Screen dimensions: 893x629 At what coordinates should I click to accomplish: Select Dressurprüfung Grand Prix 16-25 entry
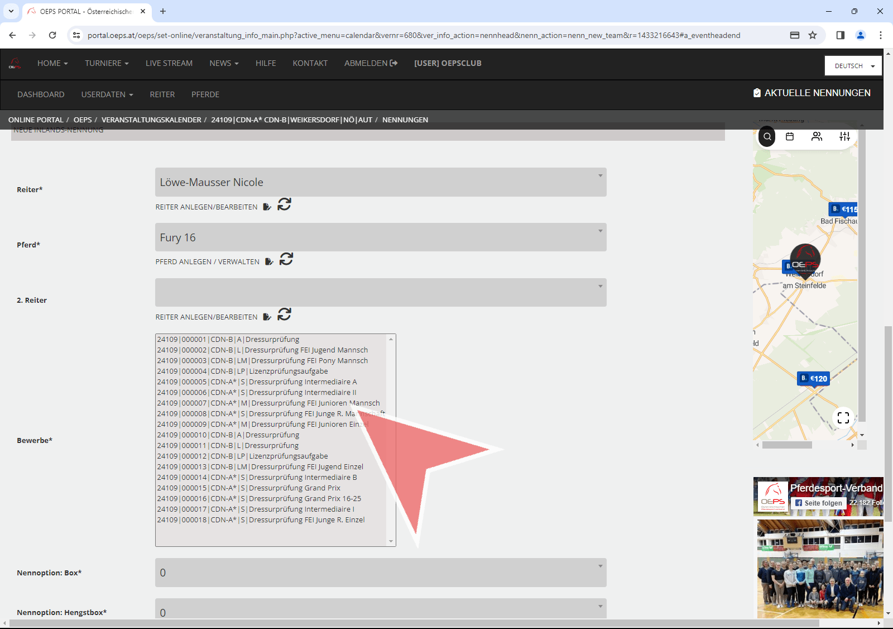point(259,498)
